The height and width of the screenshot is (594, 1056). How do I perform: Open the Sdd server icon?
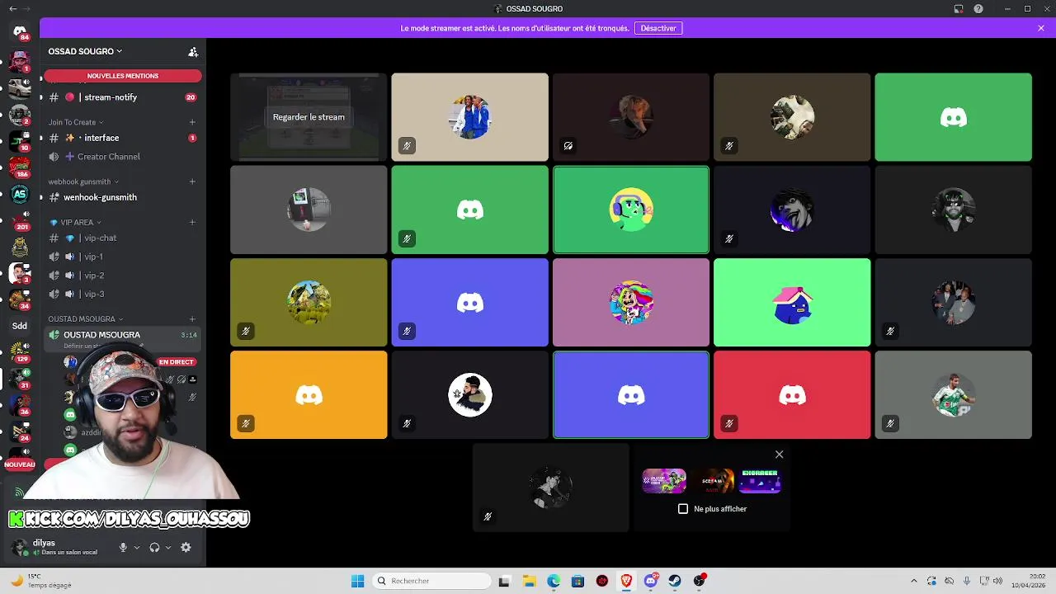(20, 326)
